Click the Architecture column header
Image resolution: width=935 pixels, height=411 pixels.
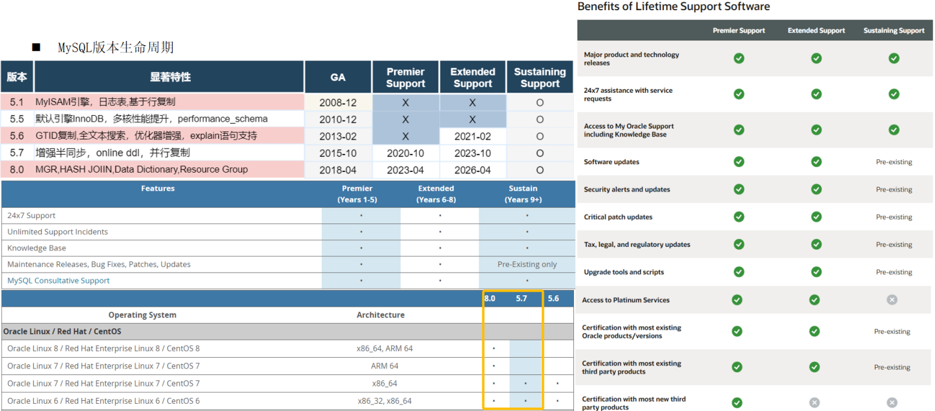pyautogui.click(x=381, y=315)
